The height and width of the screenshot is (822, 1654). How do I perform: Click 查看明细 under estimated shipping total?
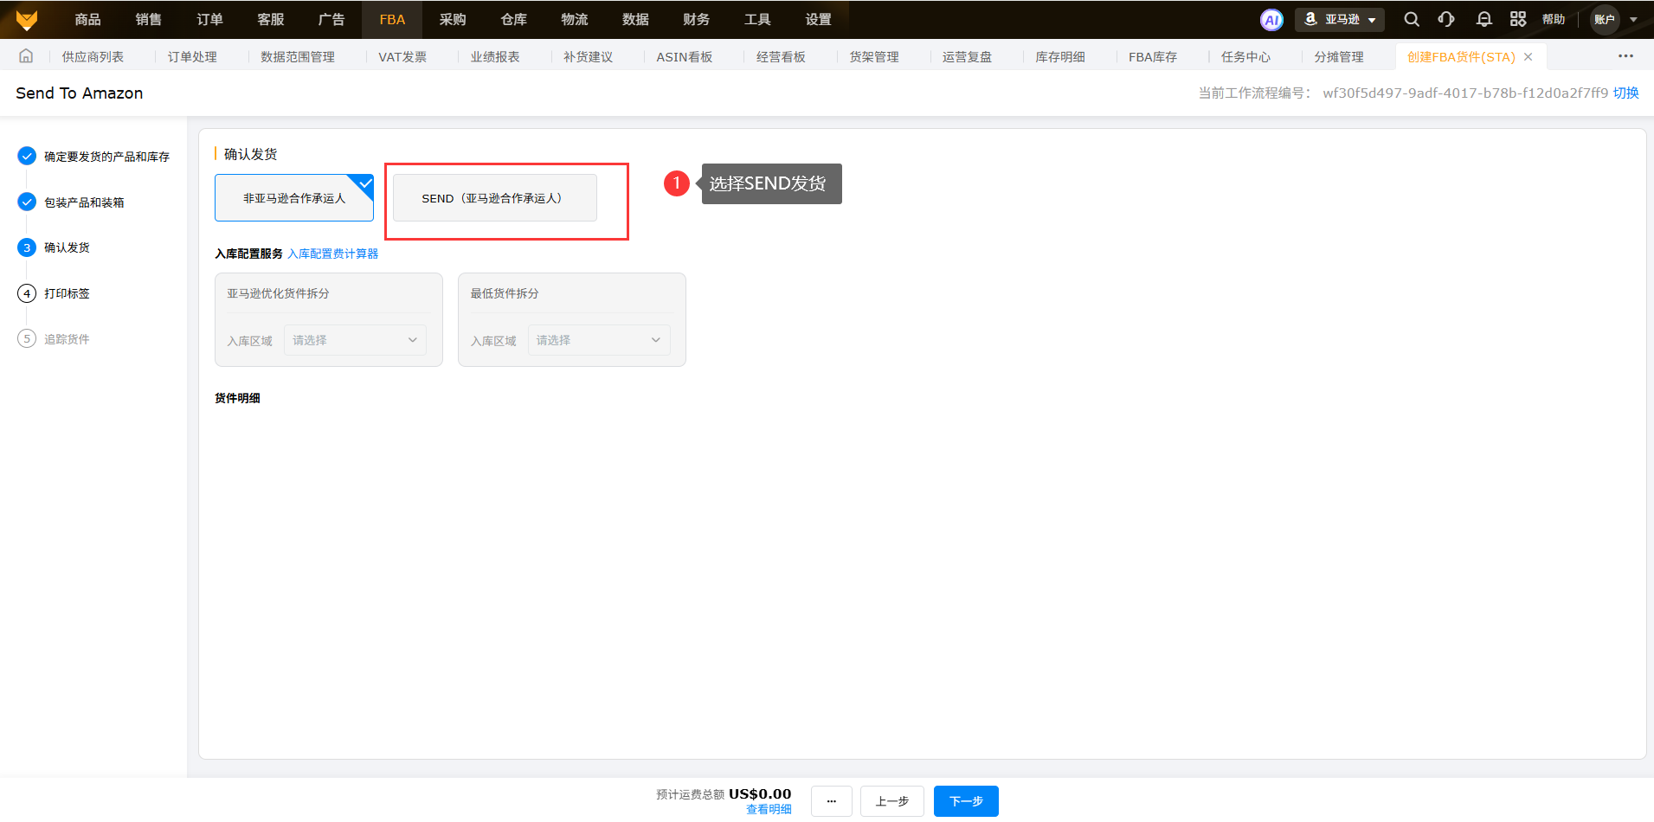coord(769,810)
